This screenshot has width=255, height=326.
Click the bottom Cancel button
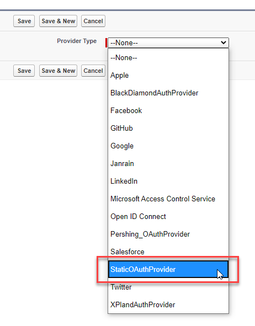(x=93, y=71)
